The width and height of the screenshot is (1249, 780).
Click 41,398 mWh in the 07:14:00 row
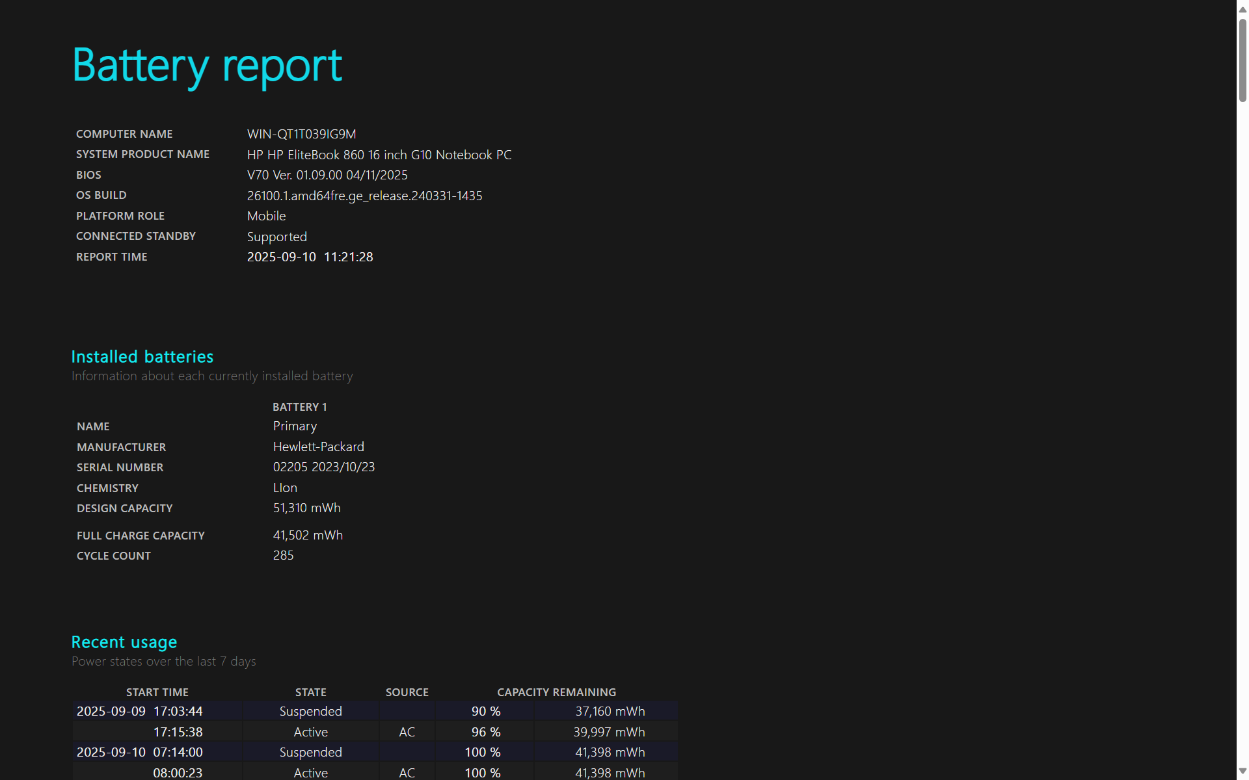coord(610,752)
